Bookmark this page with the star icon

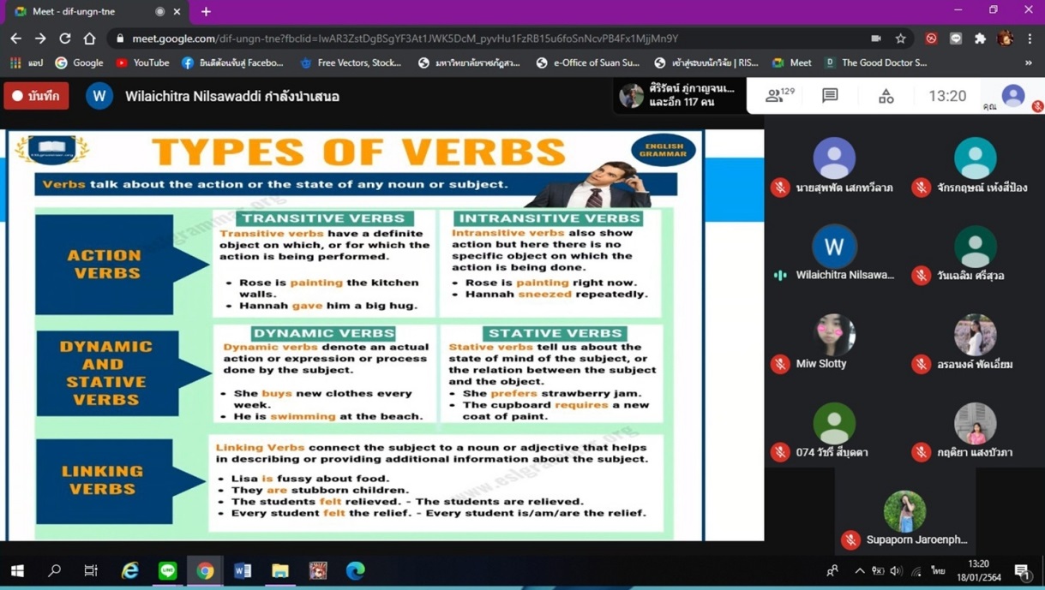[900, 39]
